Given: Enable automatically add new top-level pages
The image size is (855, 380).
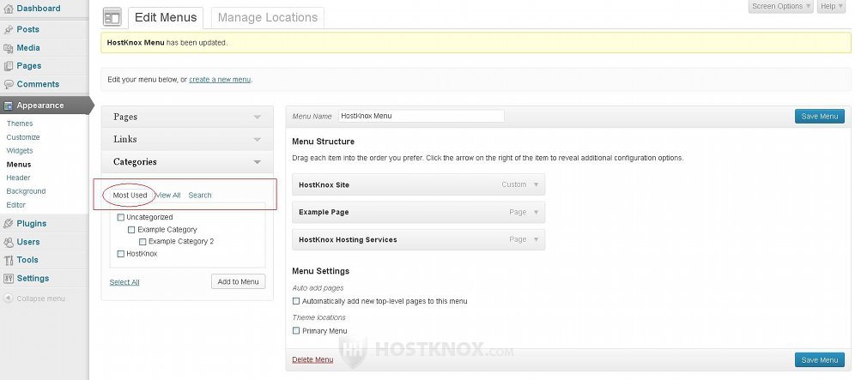Looking at the screenshot, I should pyautogui.click(x=296, y=301).
